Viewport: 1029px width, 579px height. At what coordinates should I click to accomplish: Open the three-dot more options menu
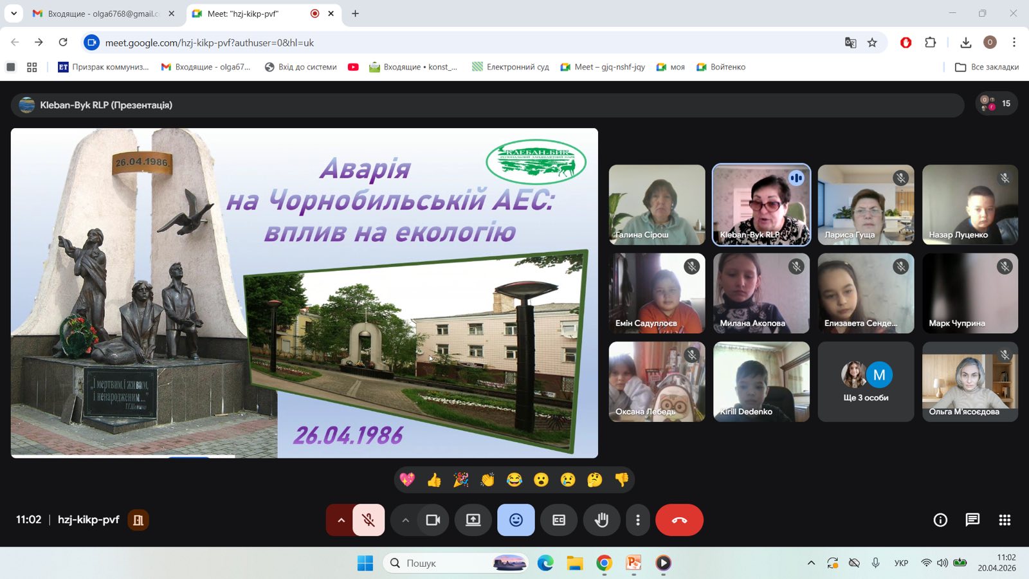pos(638,520)
